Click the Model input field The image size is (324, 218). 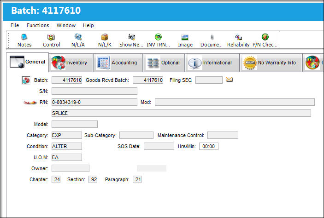(x=75, y=124)
